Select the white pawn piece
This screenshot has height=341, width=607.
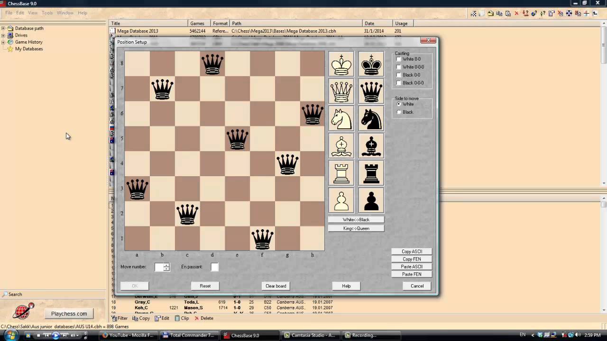click(x=341, y=200)
